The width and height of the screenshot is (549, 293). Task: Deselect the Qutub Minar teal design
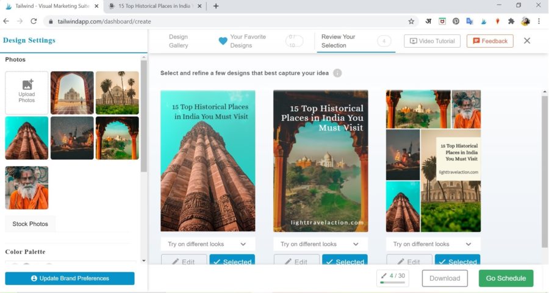click(232, 260)
